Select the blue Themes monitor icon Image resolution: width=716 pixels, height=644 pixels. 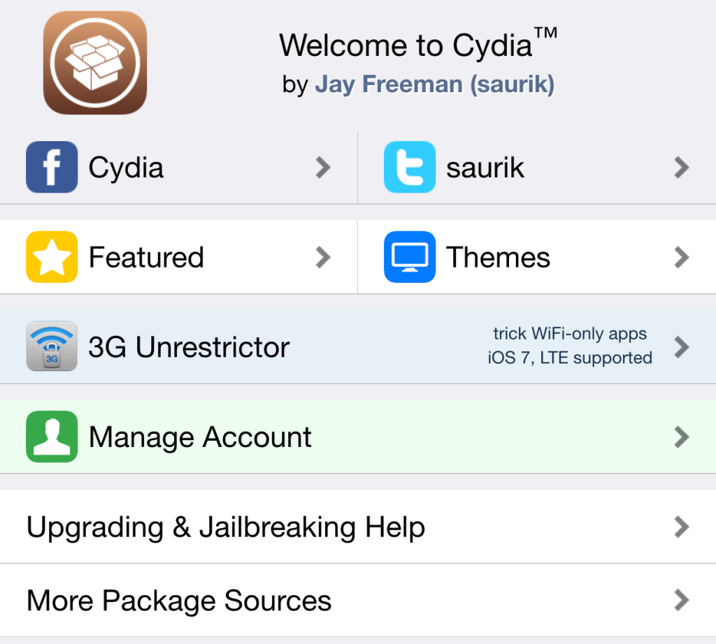(x=410, y=256)
